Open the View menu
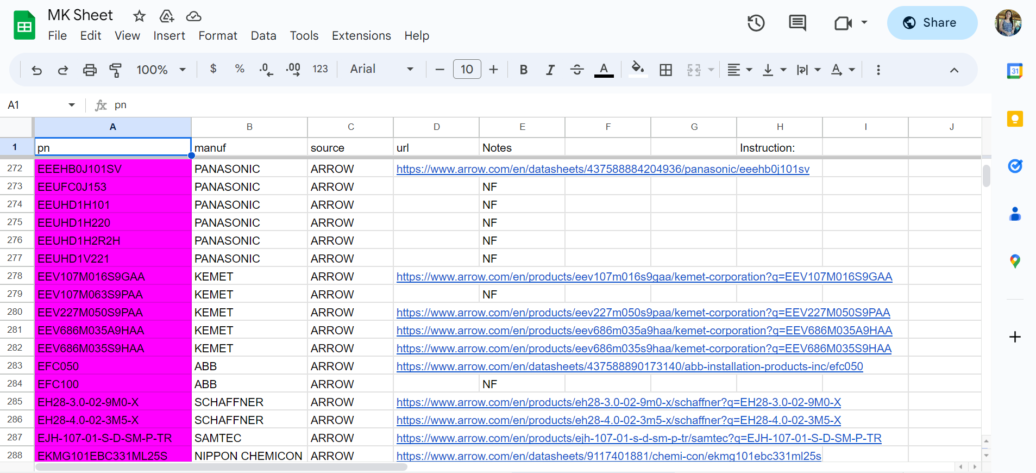This screenshot has width=1036, height=473. [128, 36]
